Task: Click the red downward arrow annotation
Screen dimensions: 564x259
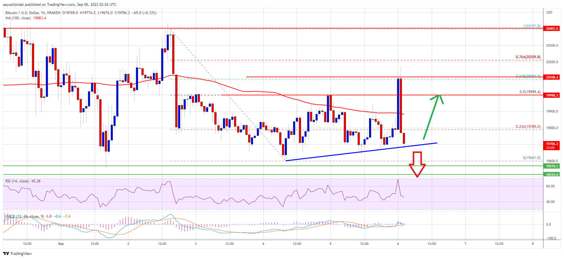Action: click(x=417, y=165)
